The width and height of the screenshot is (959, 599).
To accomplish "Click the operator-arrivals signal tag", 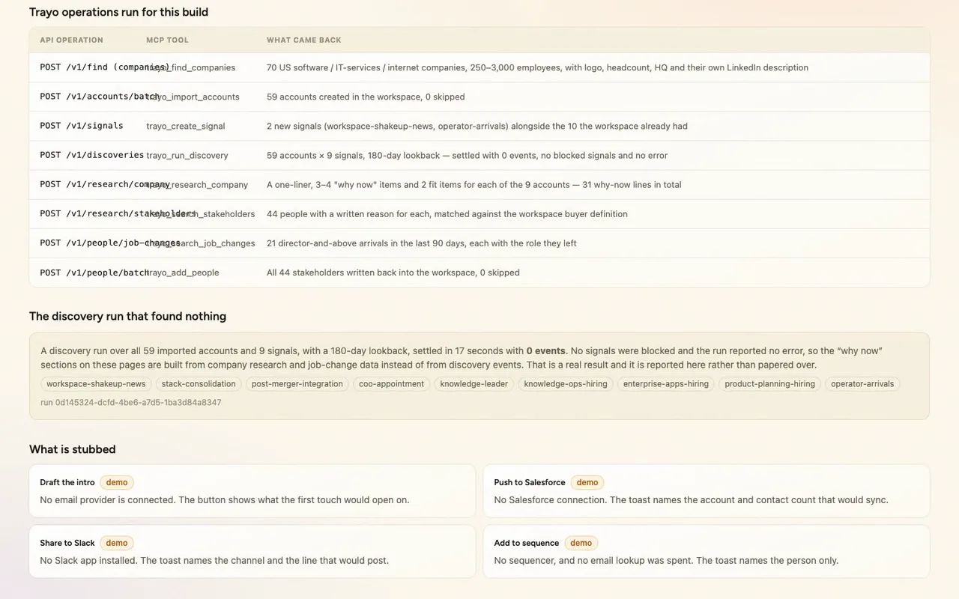I will point(862,384).
